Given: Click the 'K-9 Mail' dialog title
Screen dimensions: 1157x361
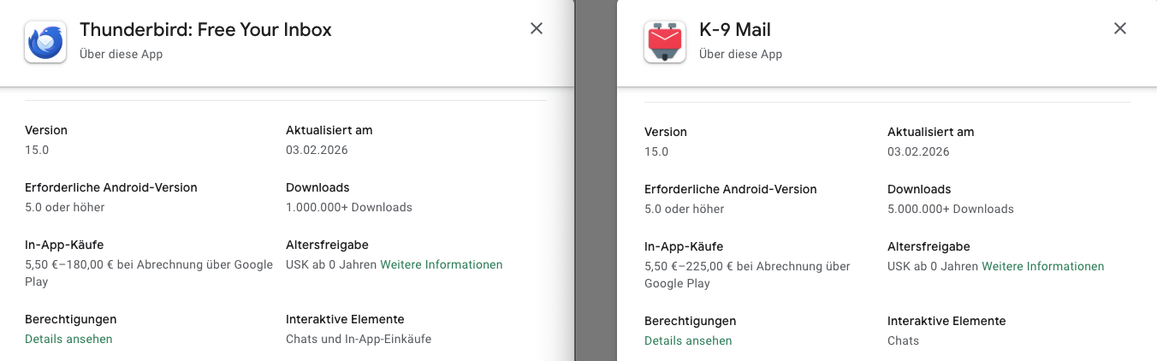Looking at the screenshot, I should tap(734, 30).
